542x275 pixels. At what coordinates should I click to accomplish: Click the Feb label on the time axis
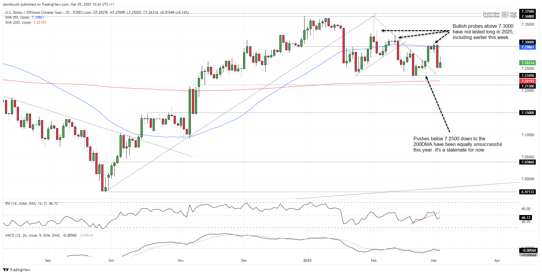374,261
